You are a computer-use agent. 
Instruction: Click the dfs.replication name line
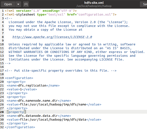33,85
